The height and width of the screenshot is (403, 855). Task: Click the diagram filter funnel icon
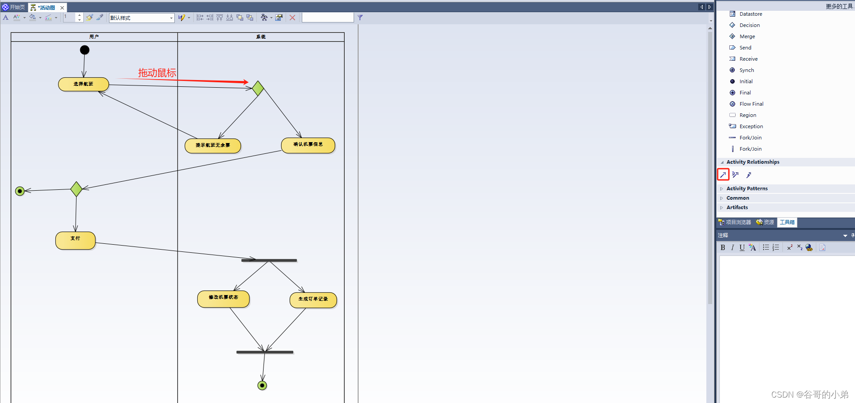pos(360,18)
